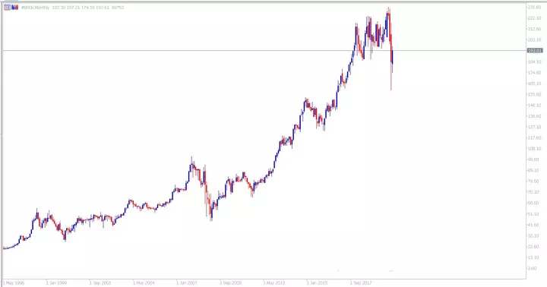Click the 1 May 1996 date label
Screen dimensions: 547x287
tap(14, 282)
